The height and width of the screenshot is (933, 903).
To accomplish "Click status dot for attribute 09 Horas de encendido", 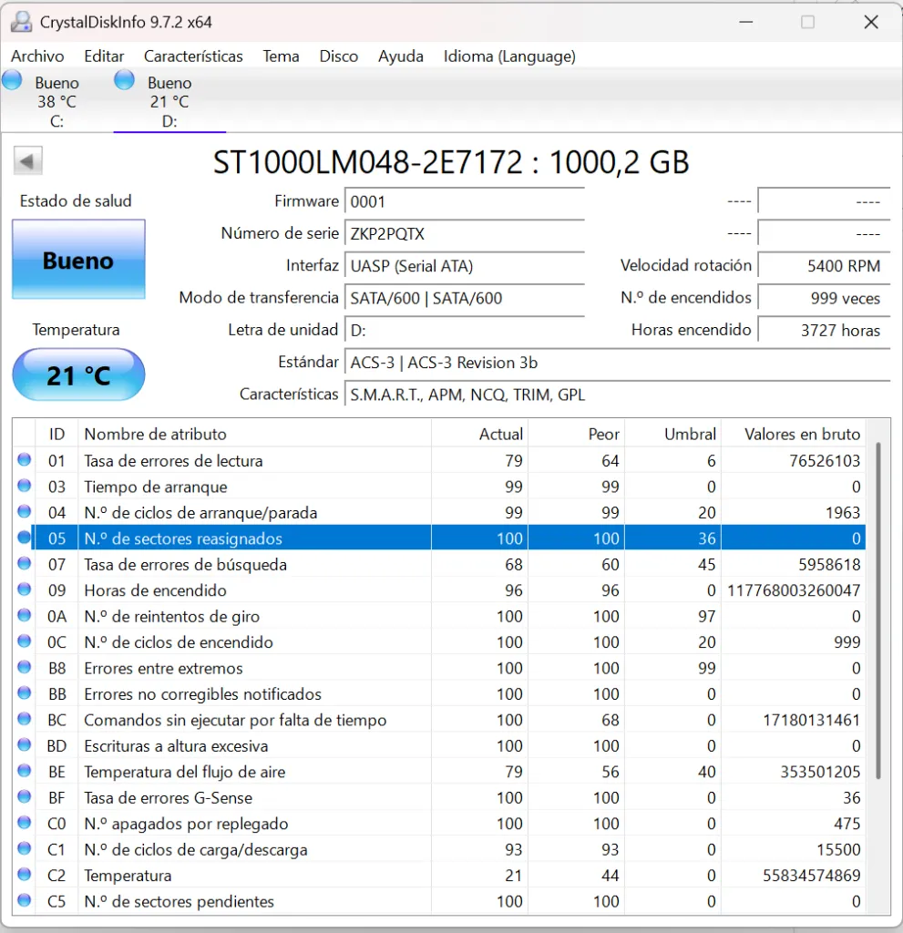I will click(x=25, y=590).
